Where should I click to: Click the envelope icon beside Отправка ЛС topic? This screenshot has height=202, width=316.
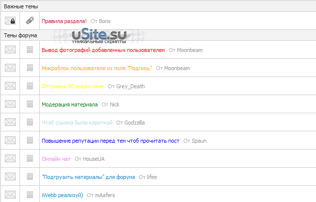pyautogui.click(x=10, y=86)
